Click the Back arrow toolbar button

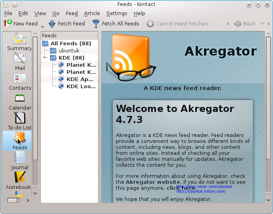pyautogui.click(x=244, y=24)
